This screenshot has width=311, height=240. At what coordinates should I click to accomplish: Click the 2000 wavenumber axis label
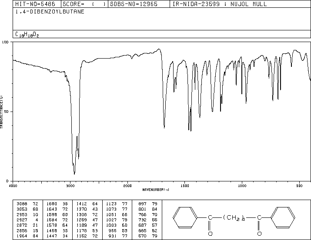(x=127, y=186)
